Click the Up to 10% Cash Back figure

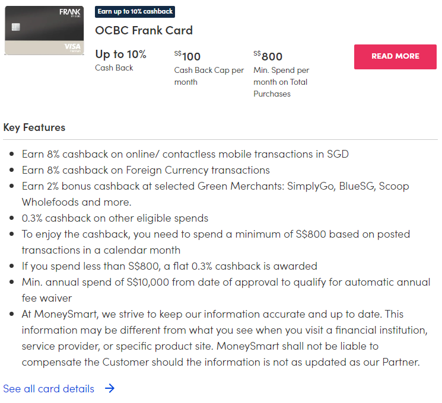[x=120, y=55]
